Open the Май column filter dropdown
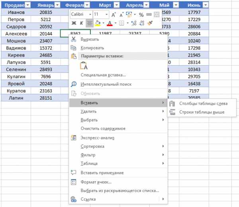Viewport: 239px width, 207px height. [x=176, y=5]
